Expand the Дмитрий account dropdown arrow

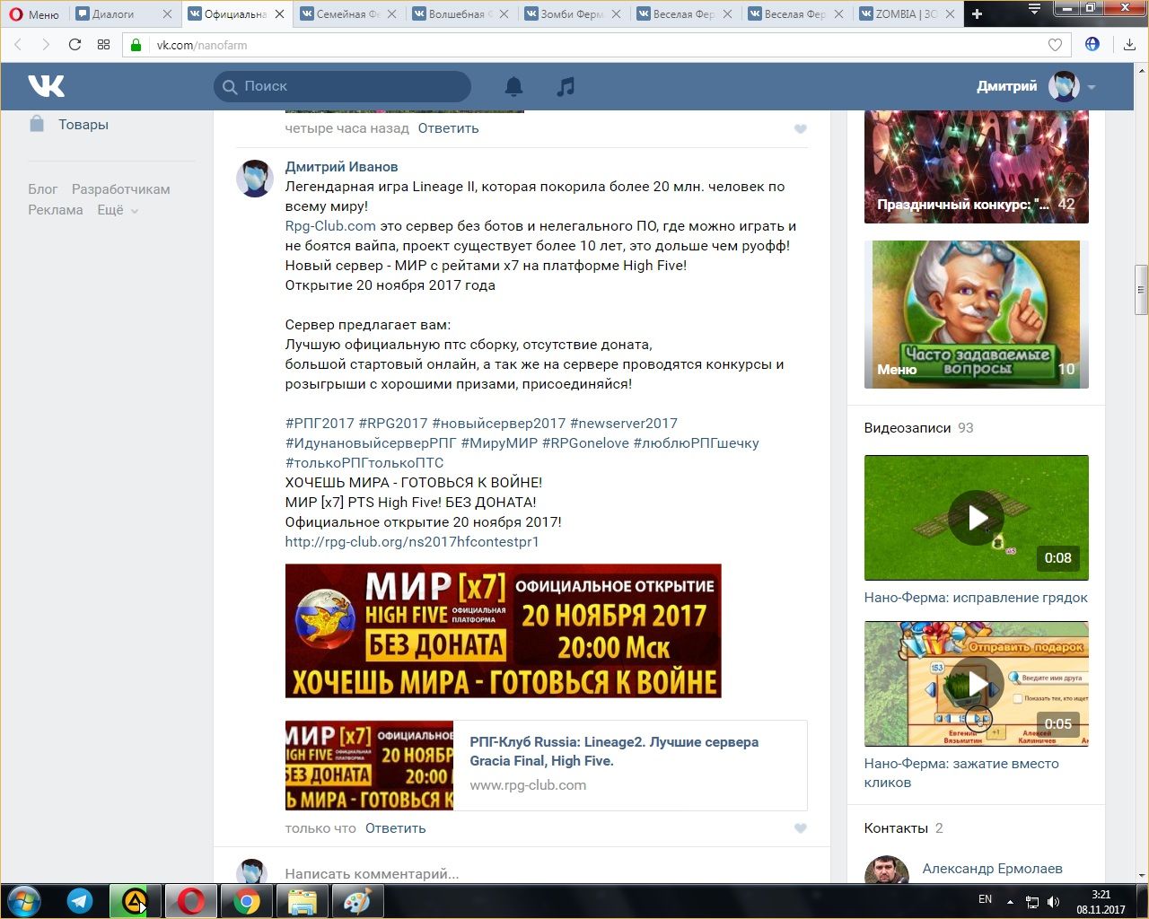[1092, 87]
